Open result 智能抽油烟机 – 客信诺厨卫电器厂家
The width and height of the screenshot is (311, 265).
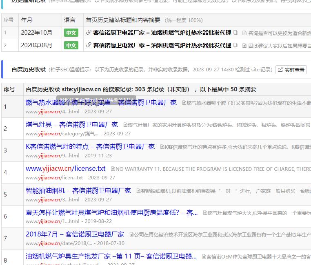[78, 190]
